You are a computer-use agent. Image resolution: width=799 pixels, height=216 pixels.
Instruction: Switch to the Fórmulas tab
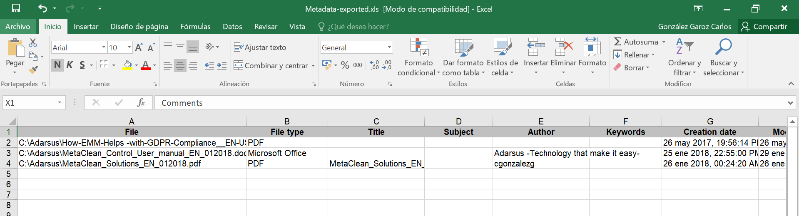point(195,27)
